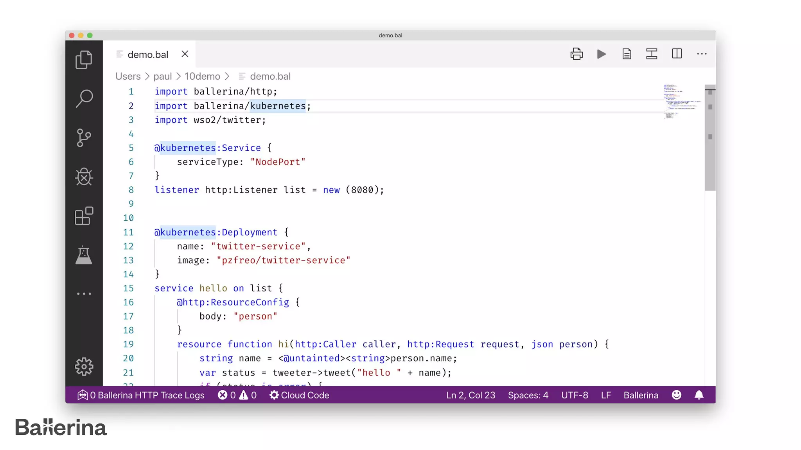Screen dimensions: 801x450
Task: Open the Search view in activity bar
Action: [x=84, y=98]
